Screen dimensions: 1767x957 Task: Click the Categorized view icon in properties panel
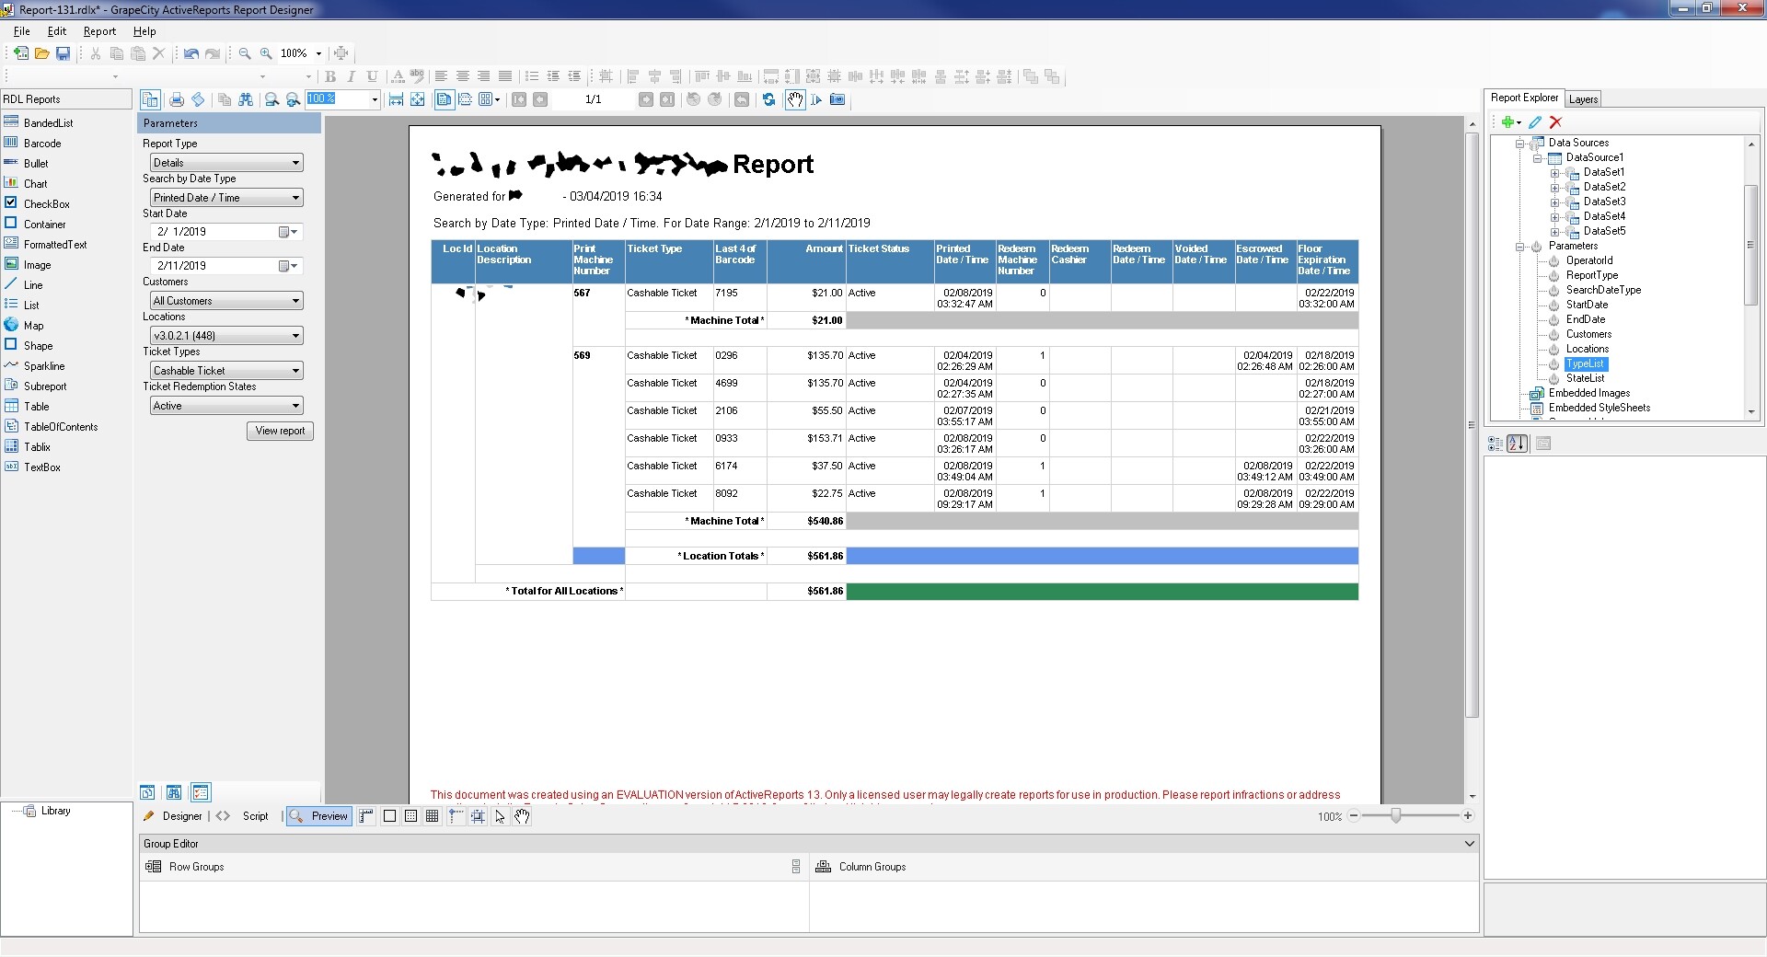point(1496,444)
